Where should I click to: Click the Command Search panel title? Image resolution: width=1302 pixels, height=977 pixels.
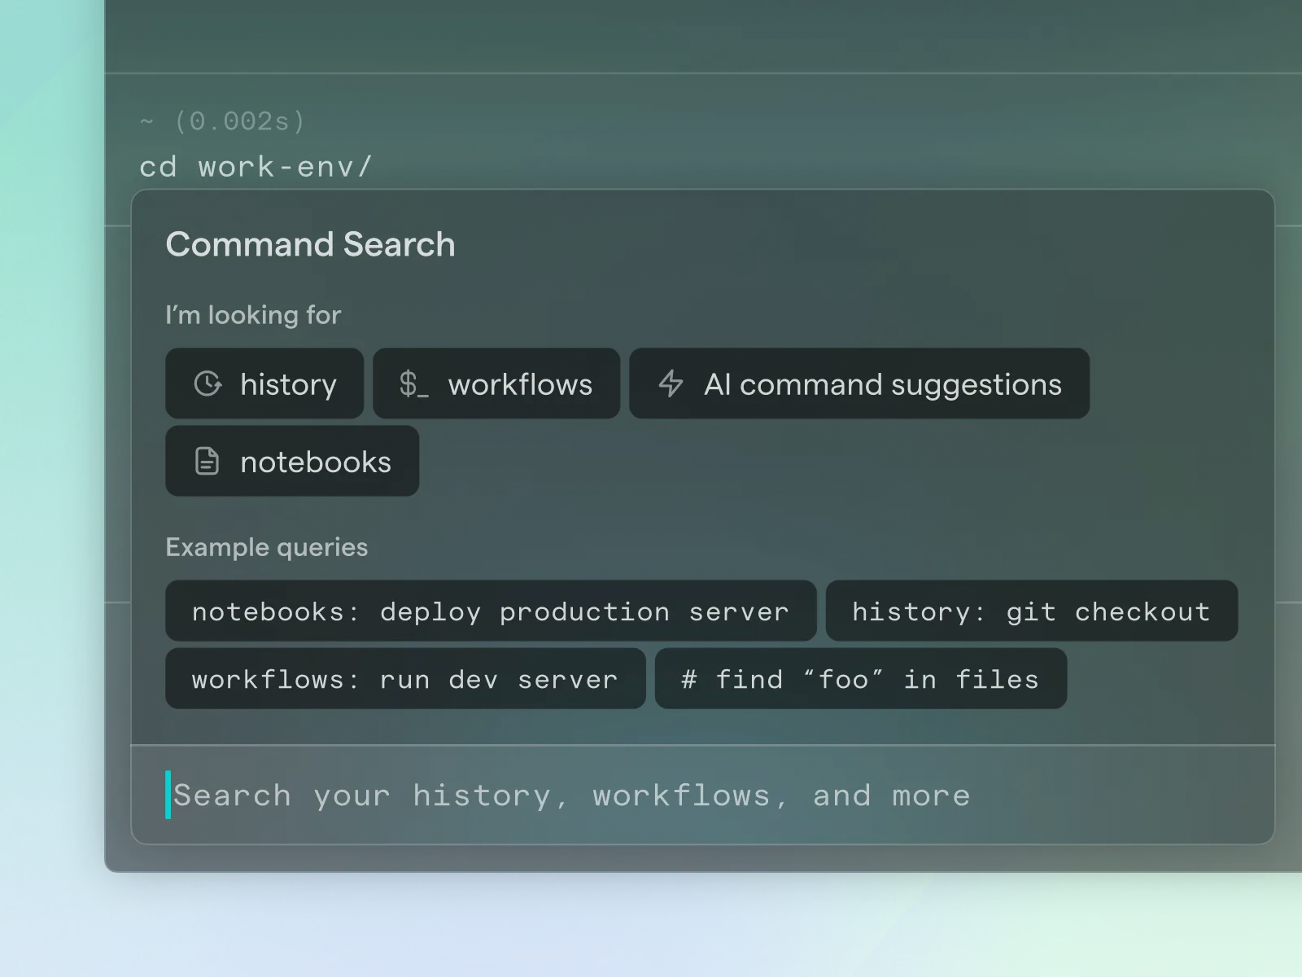coord(311,244)
